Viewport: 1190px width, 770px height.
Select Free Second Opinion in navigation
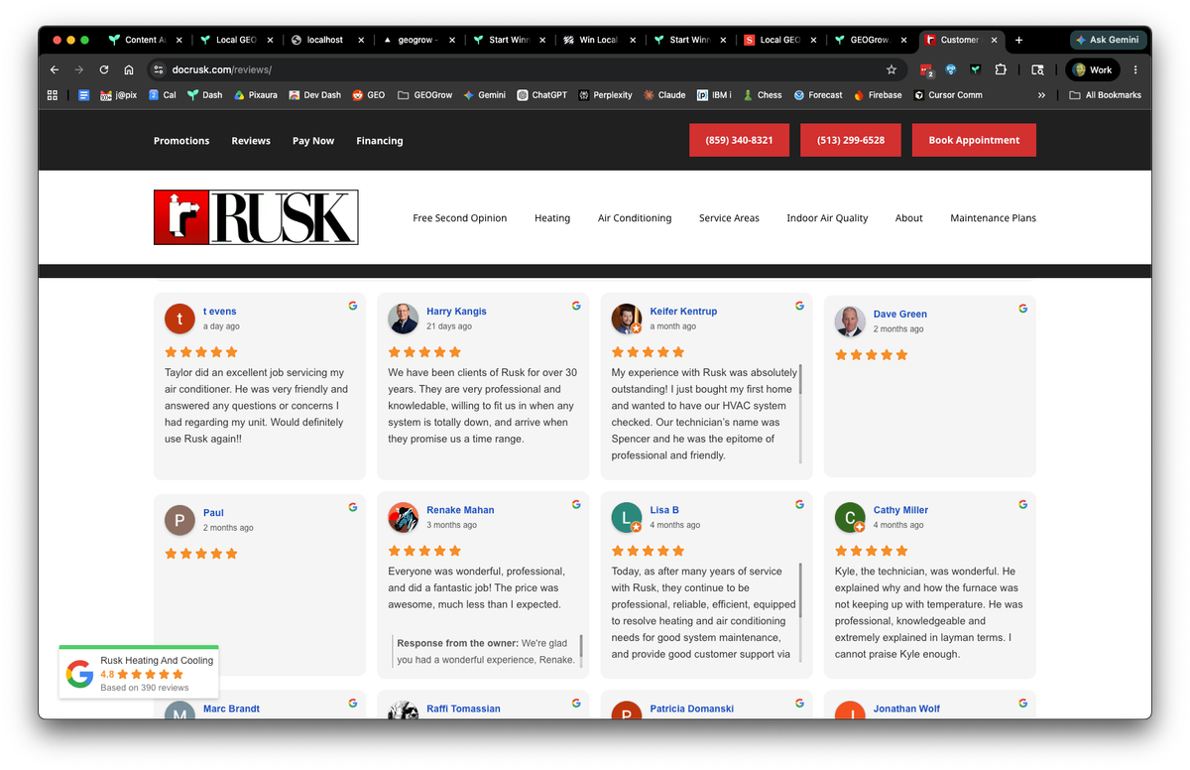coord(460,218)
